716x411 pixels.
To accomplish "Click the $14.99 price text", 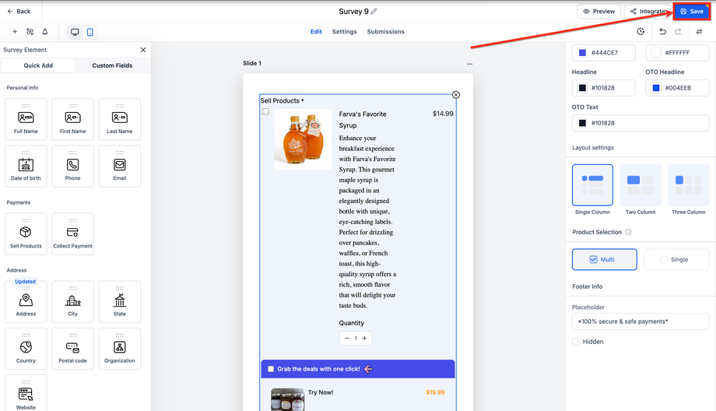I will pos(443,114).
